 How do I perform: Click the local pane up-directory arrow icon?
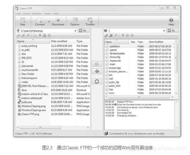coord(40,35)
